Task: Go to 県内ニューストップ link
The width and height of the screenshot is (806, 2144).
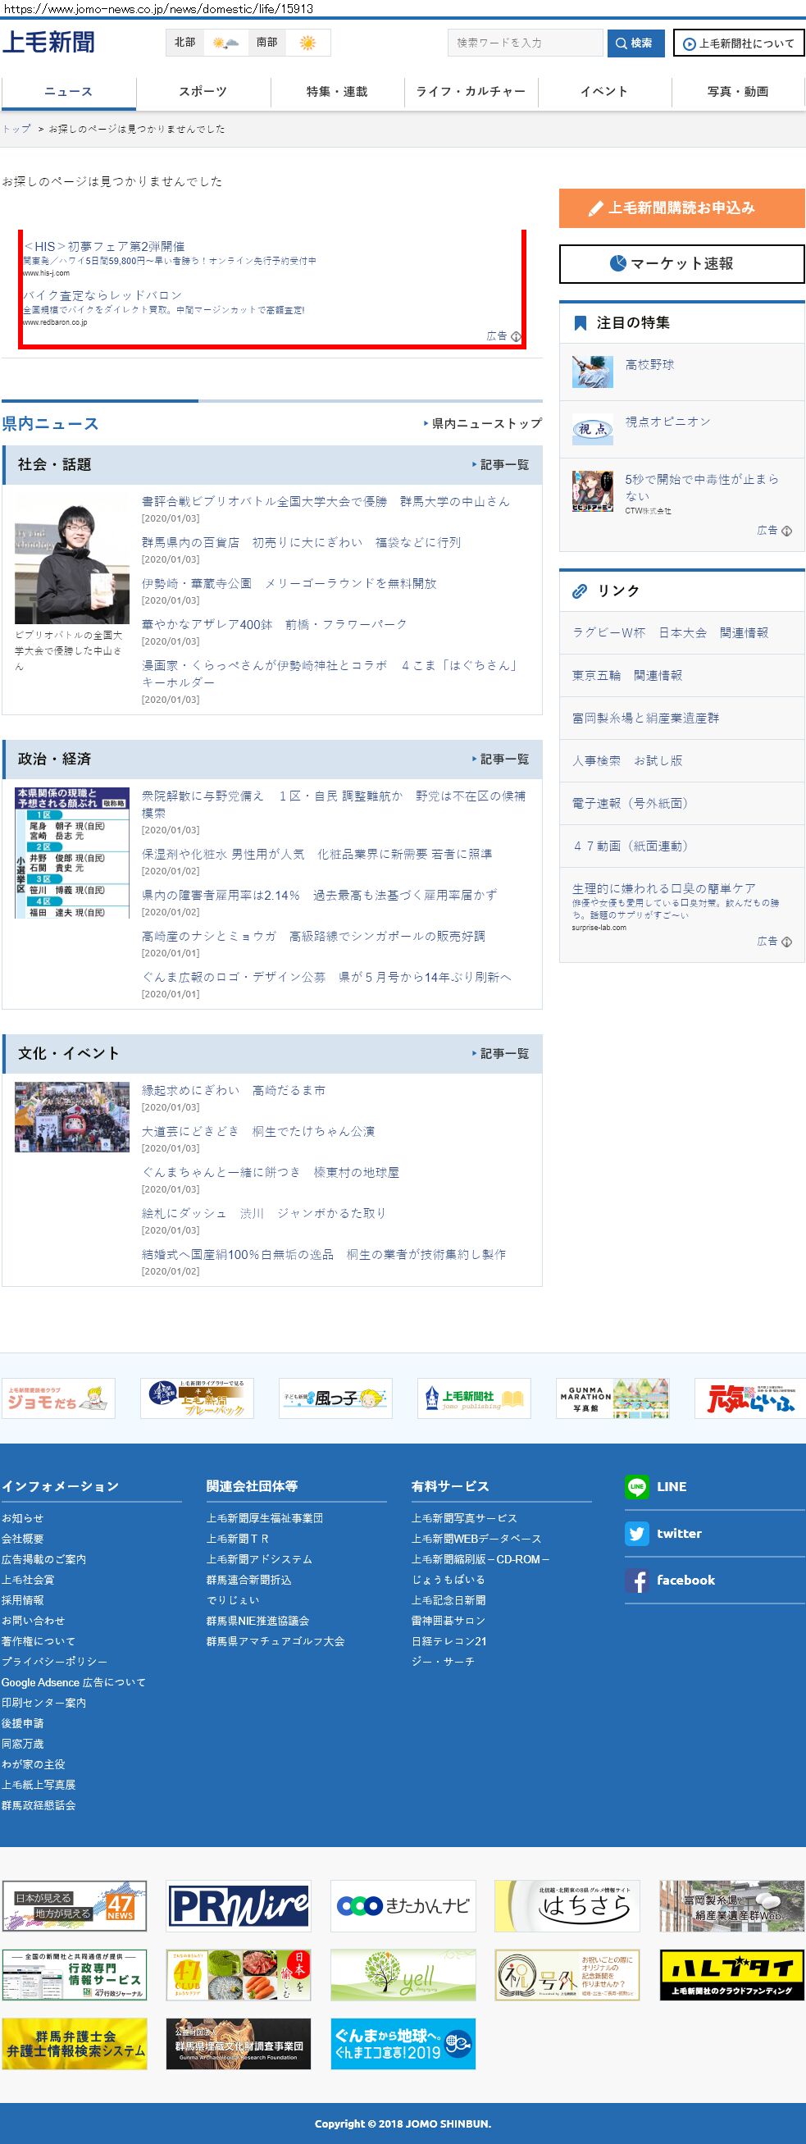Action: pos(483,424)
